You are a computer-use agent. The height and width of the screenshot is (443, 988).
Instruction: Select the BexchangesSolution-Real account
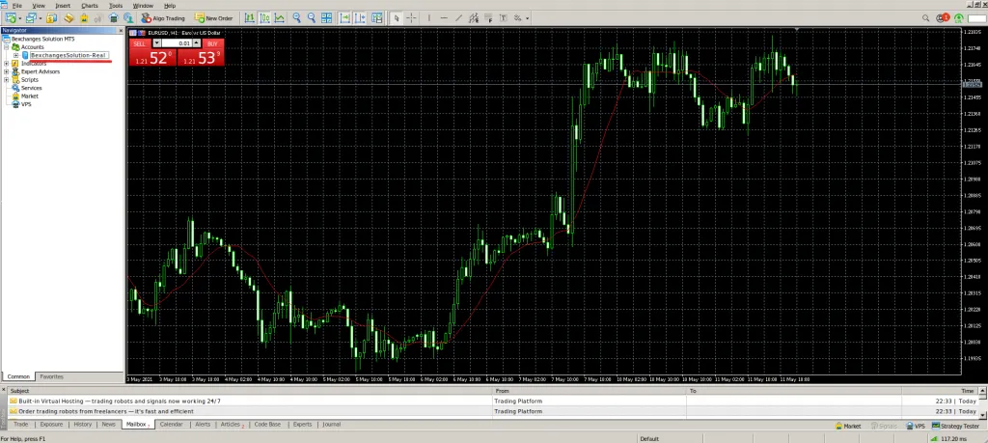(x=68, y=55)
